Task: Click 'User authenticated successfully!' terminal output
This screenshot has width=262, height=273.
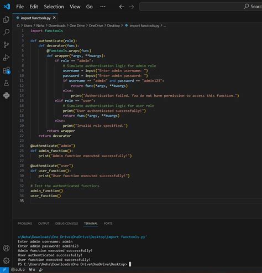Action: (50, 255)
